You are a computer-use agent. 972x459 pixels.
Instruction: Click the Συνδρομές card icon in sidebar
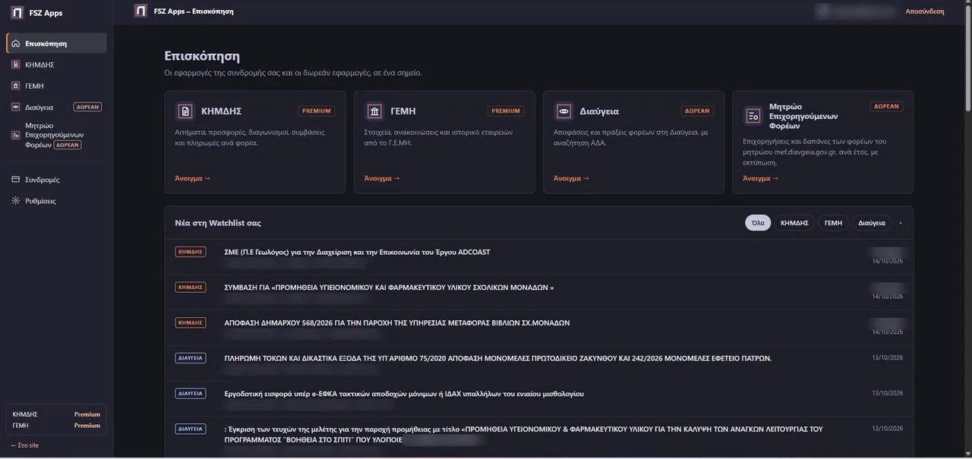point(16,180)
